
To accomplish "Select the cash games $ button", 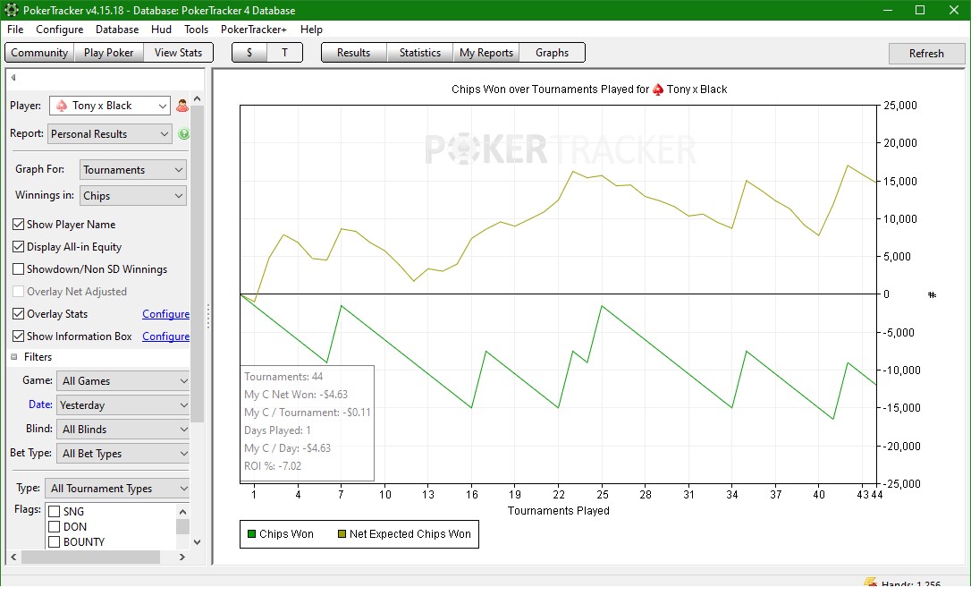I will [249, 53].
